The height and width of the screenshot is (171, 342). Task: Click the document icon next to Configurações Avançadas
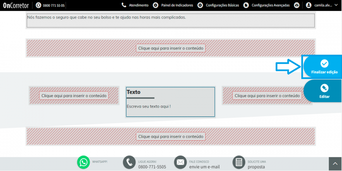pos(246,5)
